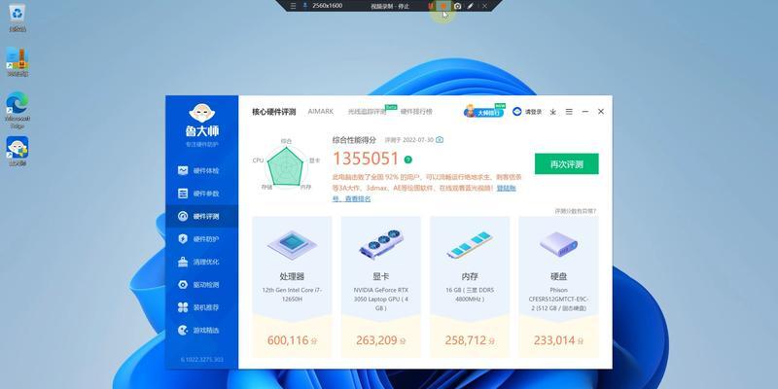The image size is (778, 389).
Task: Click the red pause icon in recorder bar
Action: [431, 6]
